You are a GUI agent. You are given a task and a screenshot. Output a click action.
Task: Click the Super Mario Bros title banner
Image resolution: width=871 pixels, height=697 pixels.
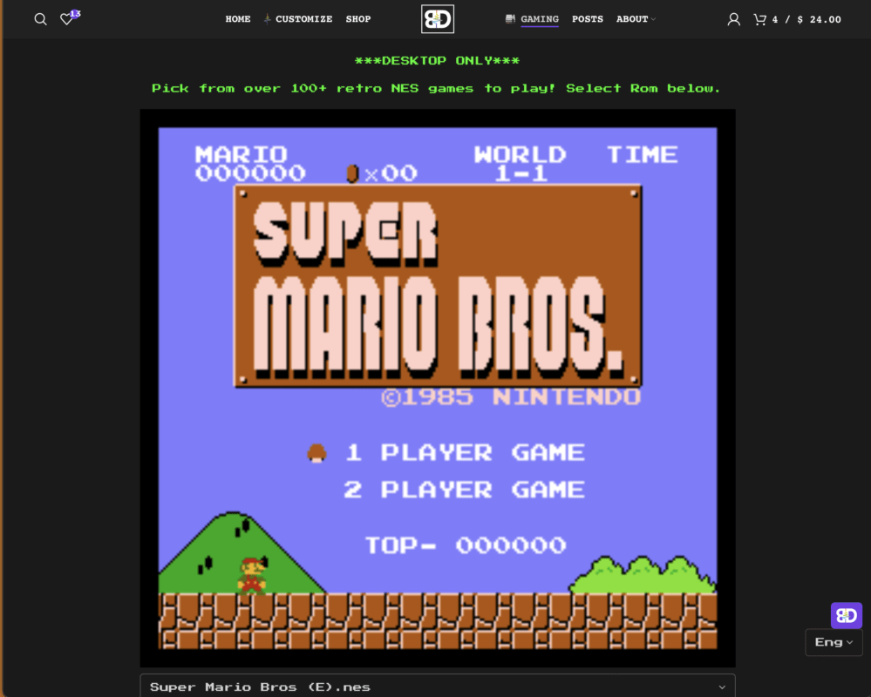438,285
